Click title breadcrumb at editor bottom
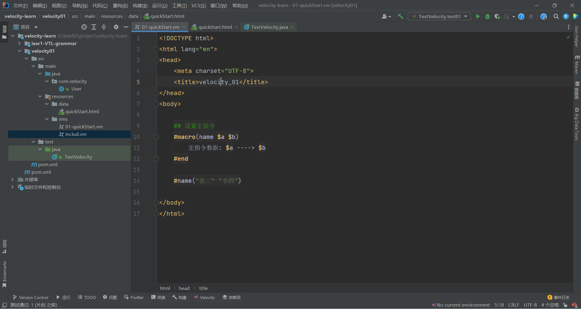This screenshot has width=581, height=309. coord(203,288)
